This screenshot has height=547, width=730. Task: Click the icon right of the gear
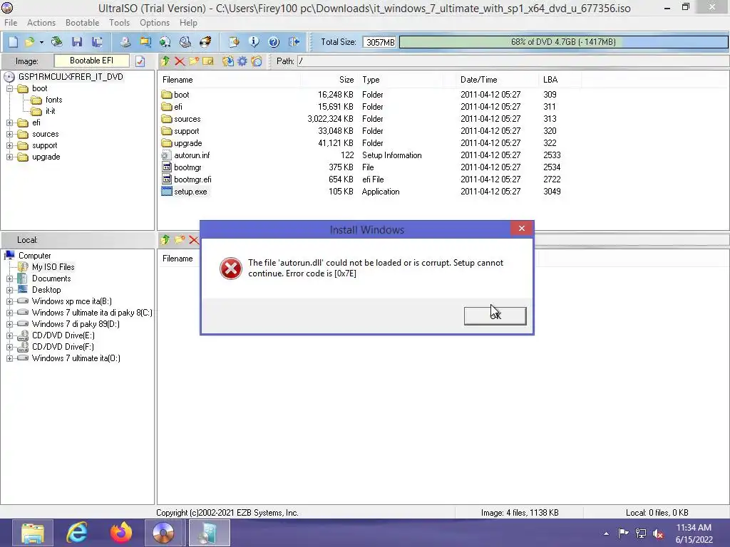click(257, 61)
